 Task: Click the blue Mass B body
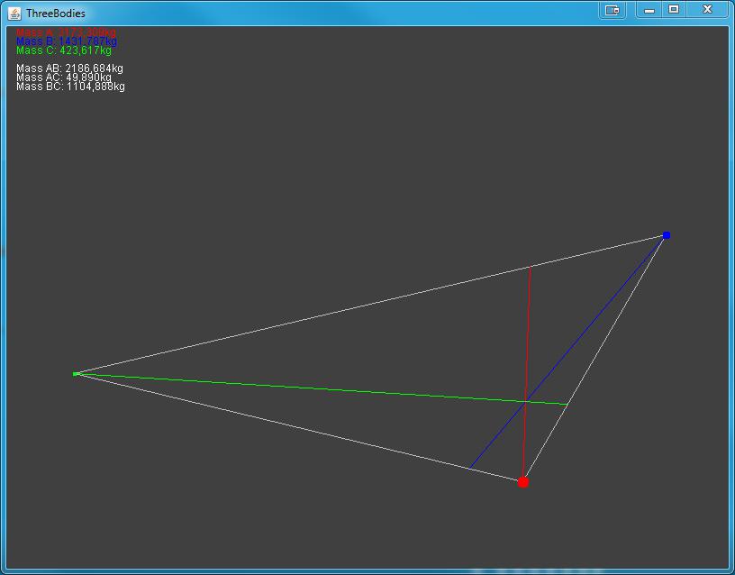click(667, 235)
